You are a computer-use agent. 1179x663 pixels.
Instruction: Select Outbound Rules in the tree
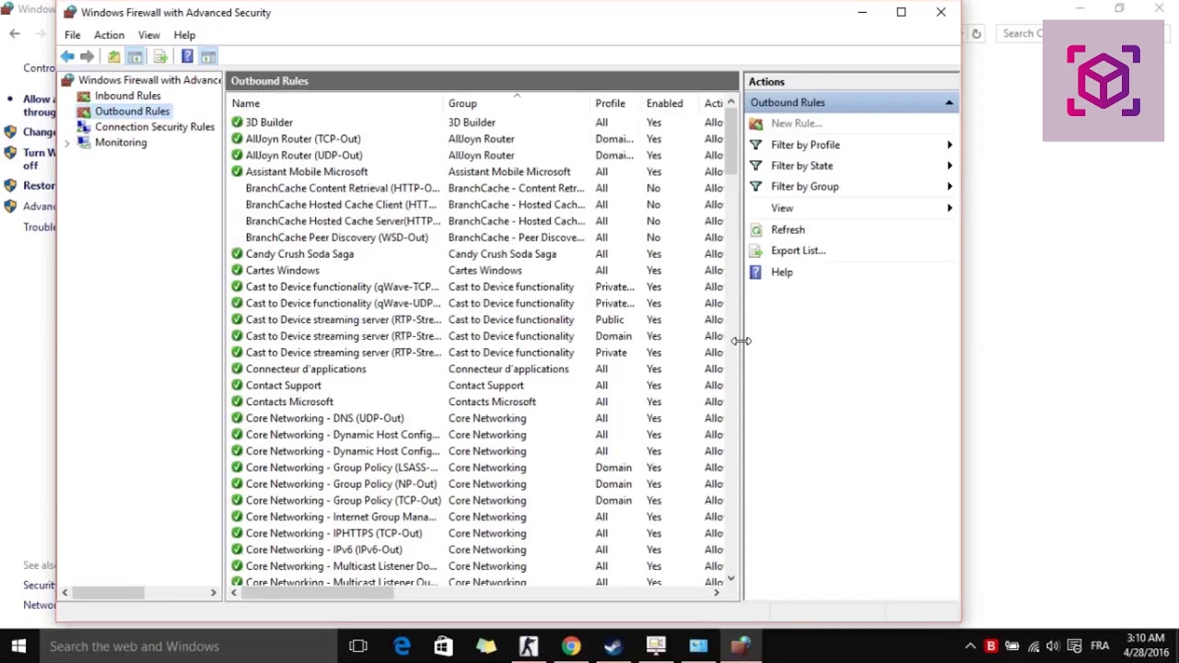pos(132,111)
